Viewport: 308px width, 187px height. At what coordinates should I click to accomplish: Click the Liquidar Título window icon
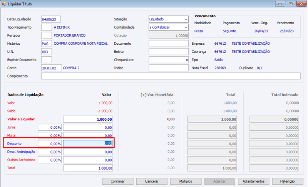[4, 4]
